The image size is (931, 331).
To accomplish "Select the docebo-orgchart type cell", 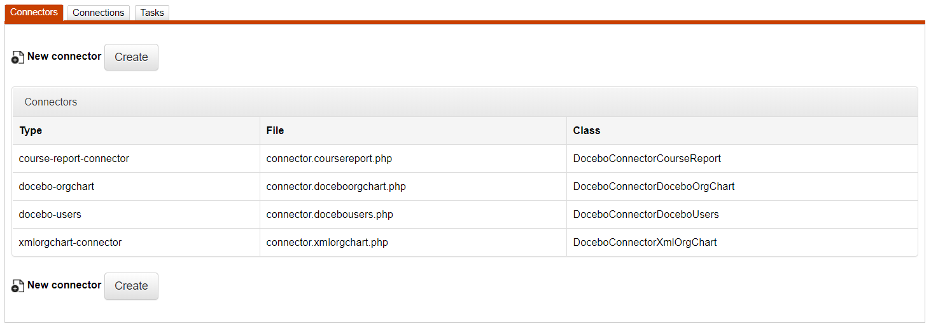I will (x=57, y=186).
